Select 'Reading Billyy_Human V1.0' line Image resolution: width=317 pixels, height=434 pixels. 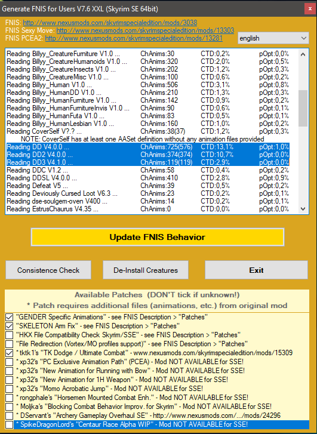[x=148, y=85]
